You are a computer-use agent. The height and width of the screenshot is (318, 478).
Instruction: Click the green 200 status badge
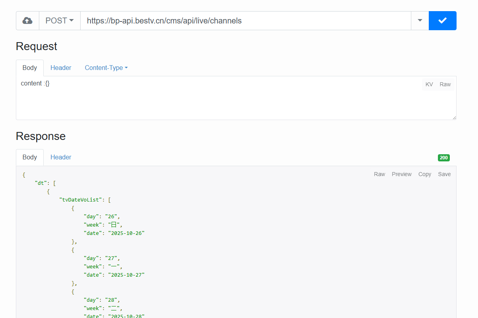(x=443, y=158)
